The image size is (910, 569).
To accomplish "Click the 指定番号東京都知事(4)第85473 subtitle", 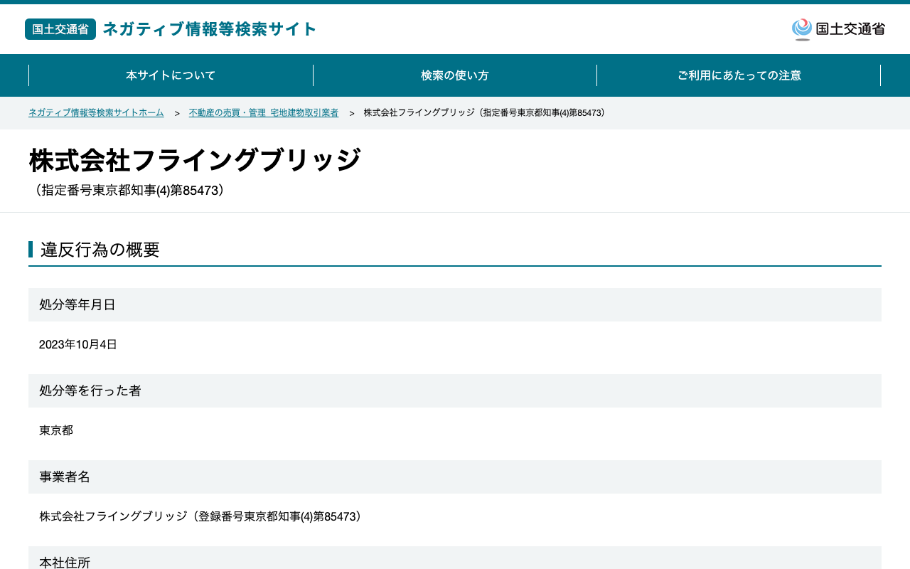I will coord(129,191).
